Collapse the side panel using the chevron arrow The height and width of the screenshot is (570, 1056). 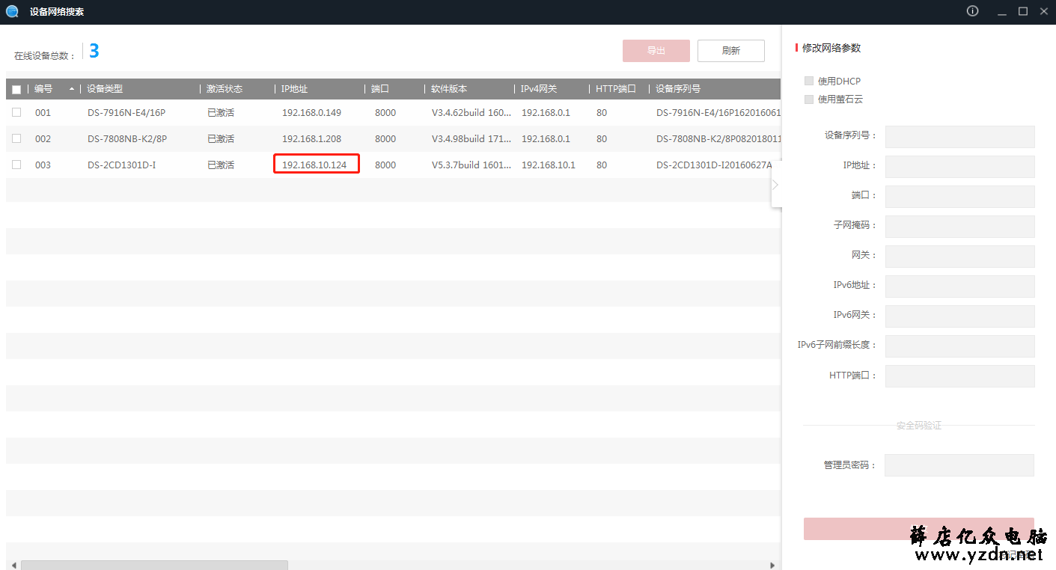[x=776, y=184]
